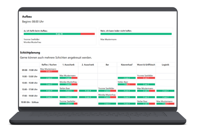This screenshot has width=199, height=127.
Task: Click the Käseverkauf column header
Action: 126,65
